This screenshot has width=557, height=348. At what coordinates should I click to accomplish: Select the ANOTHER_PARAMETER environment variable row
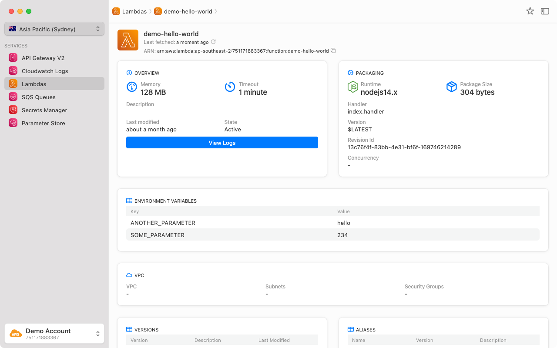332,223
